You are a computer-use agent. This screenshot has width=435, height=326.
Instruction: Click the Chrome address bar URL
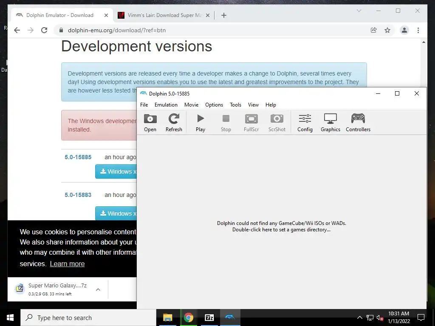click(x=117, y=30)
